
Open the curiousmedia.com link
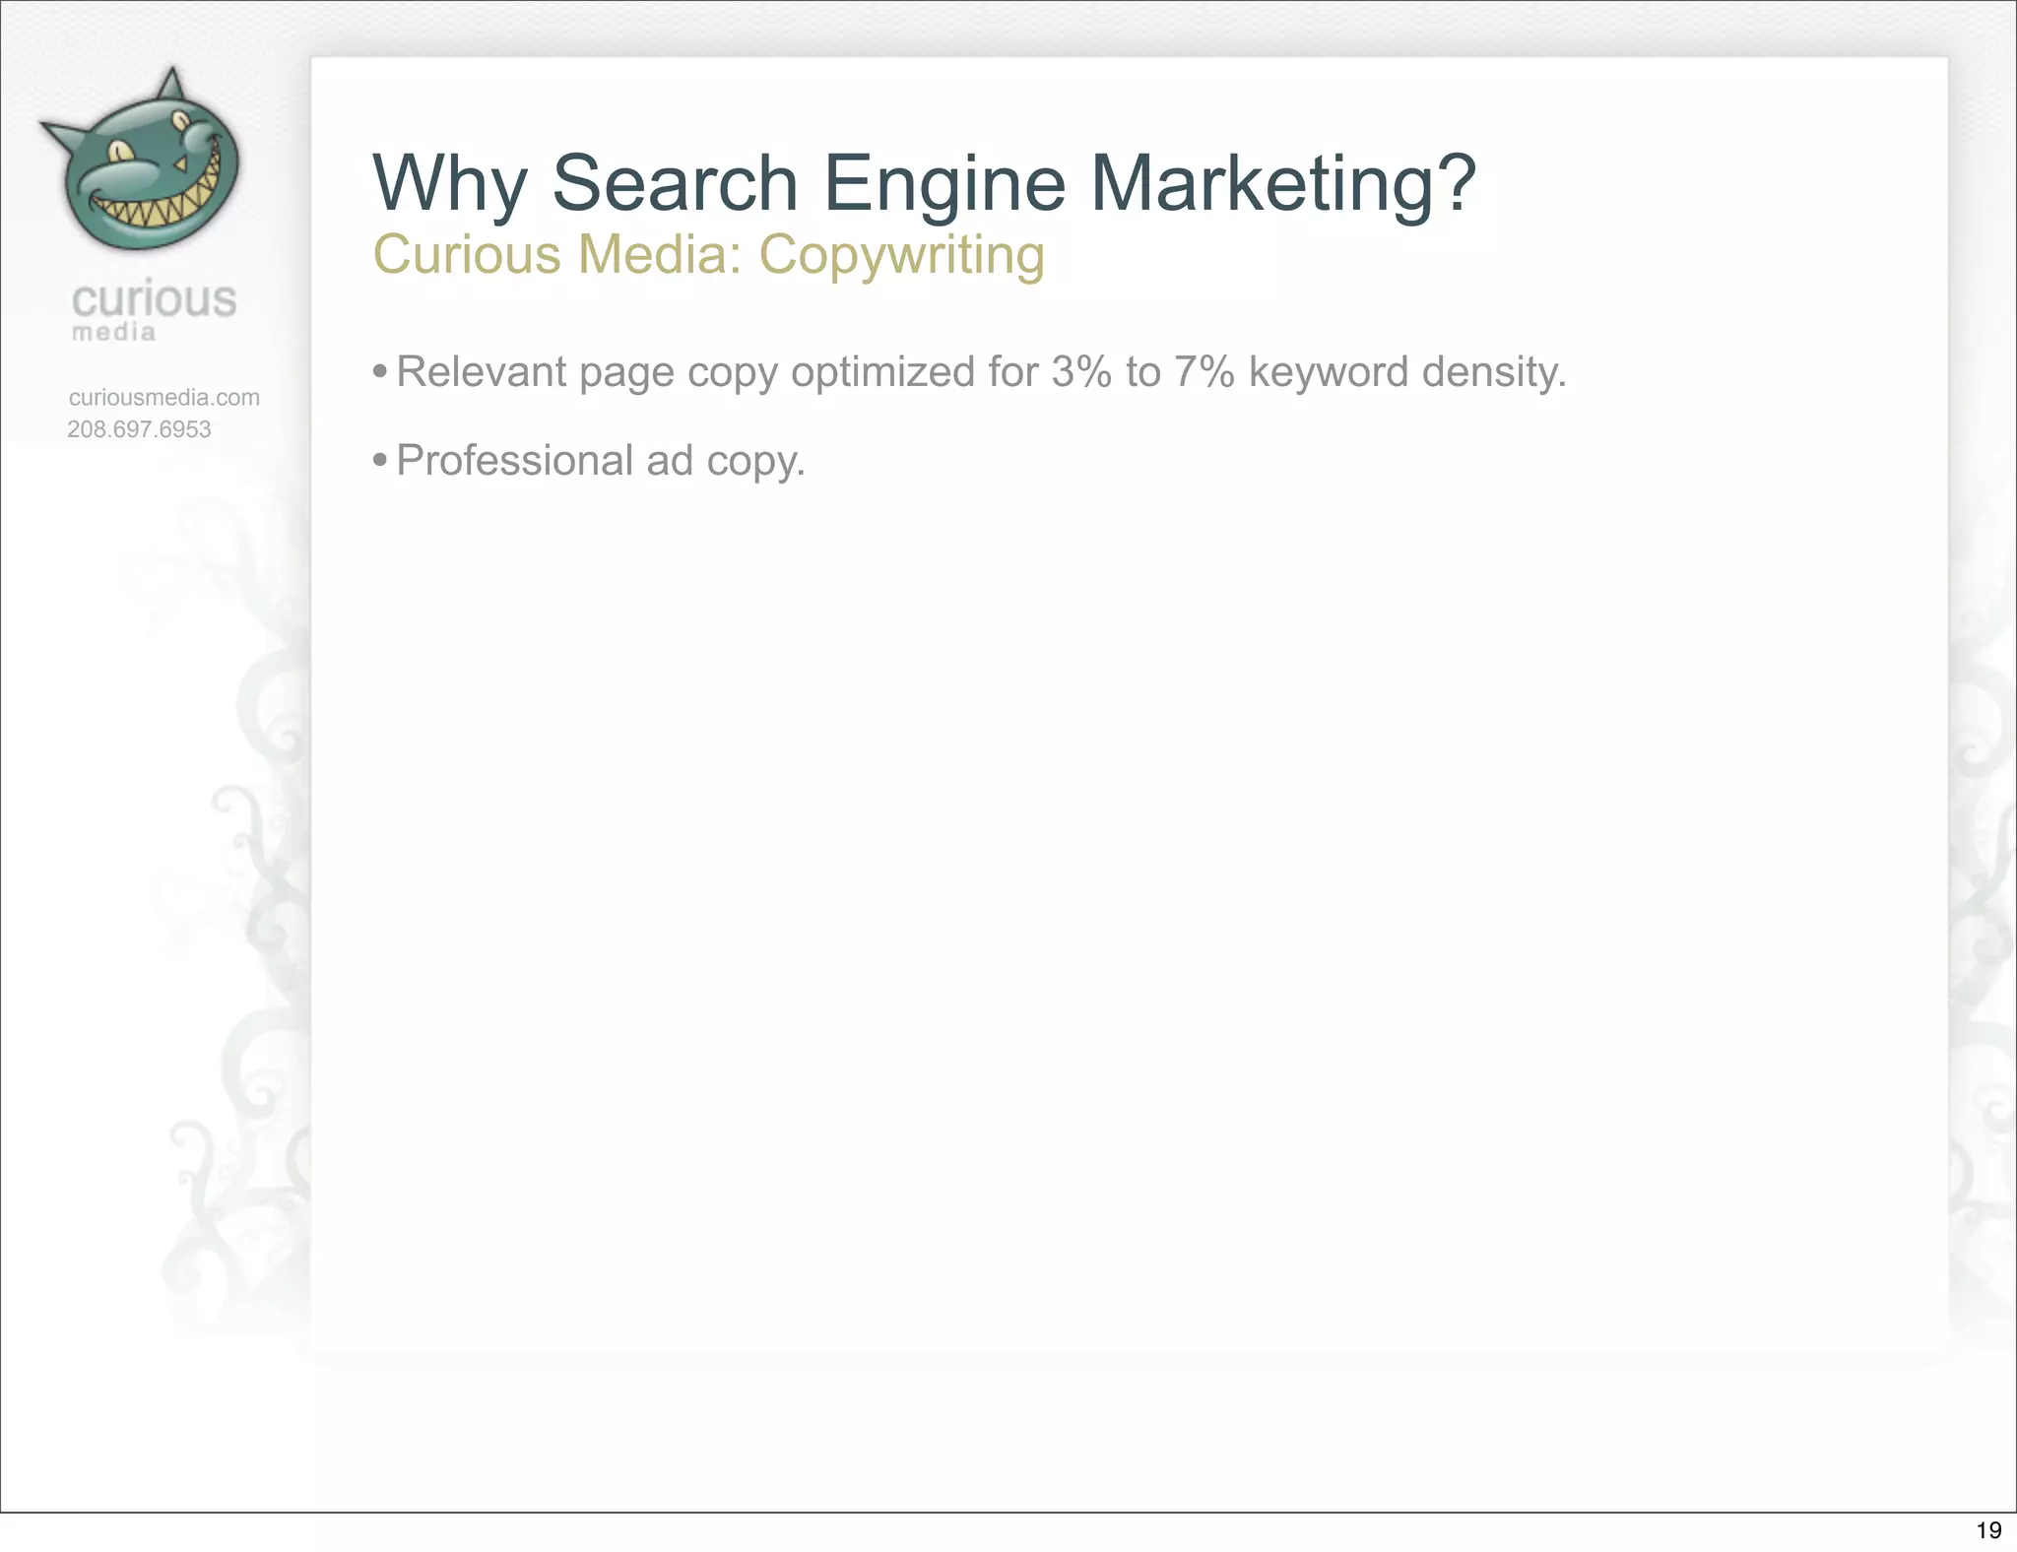(x=163, y=397)
